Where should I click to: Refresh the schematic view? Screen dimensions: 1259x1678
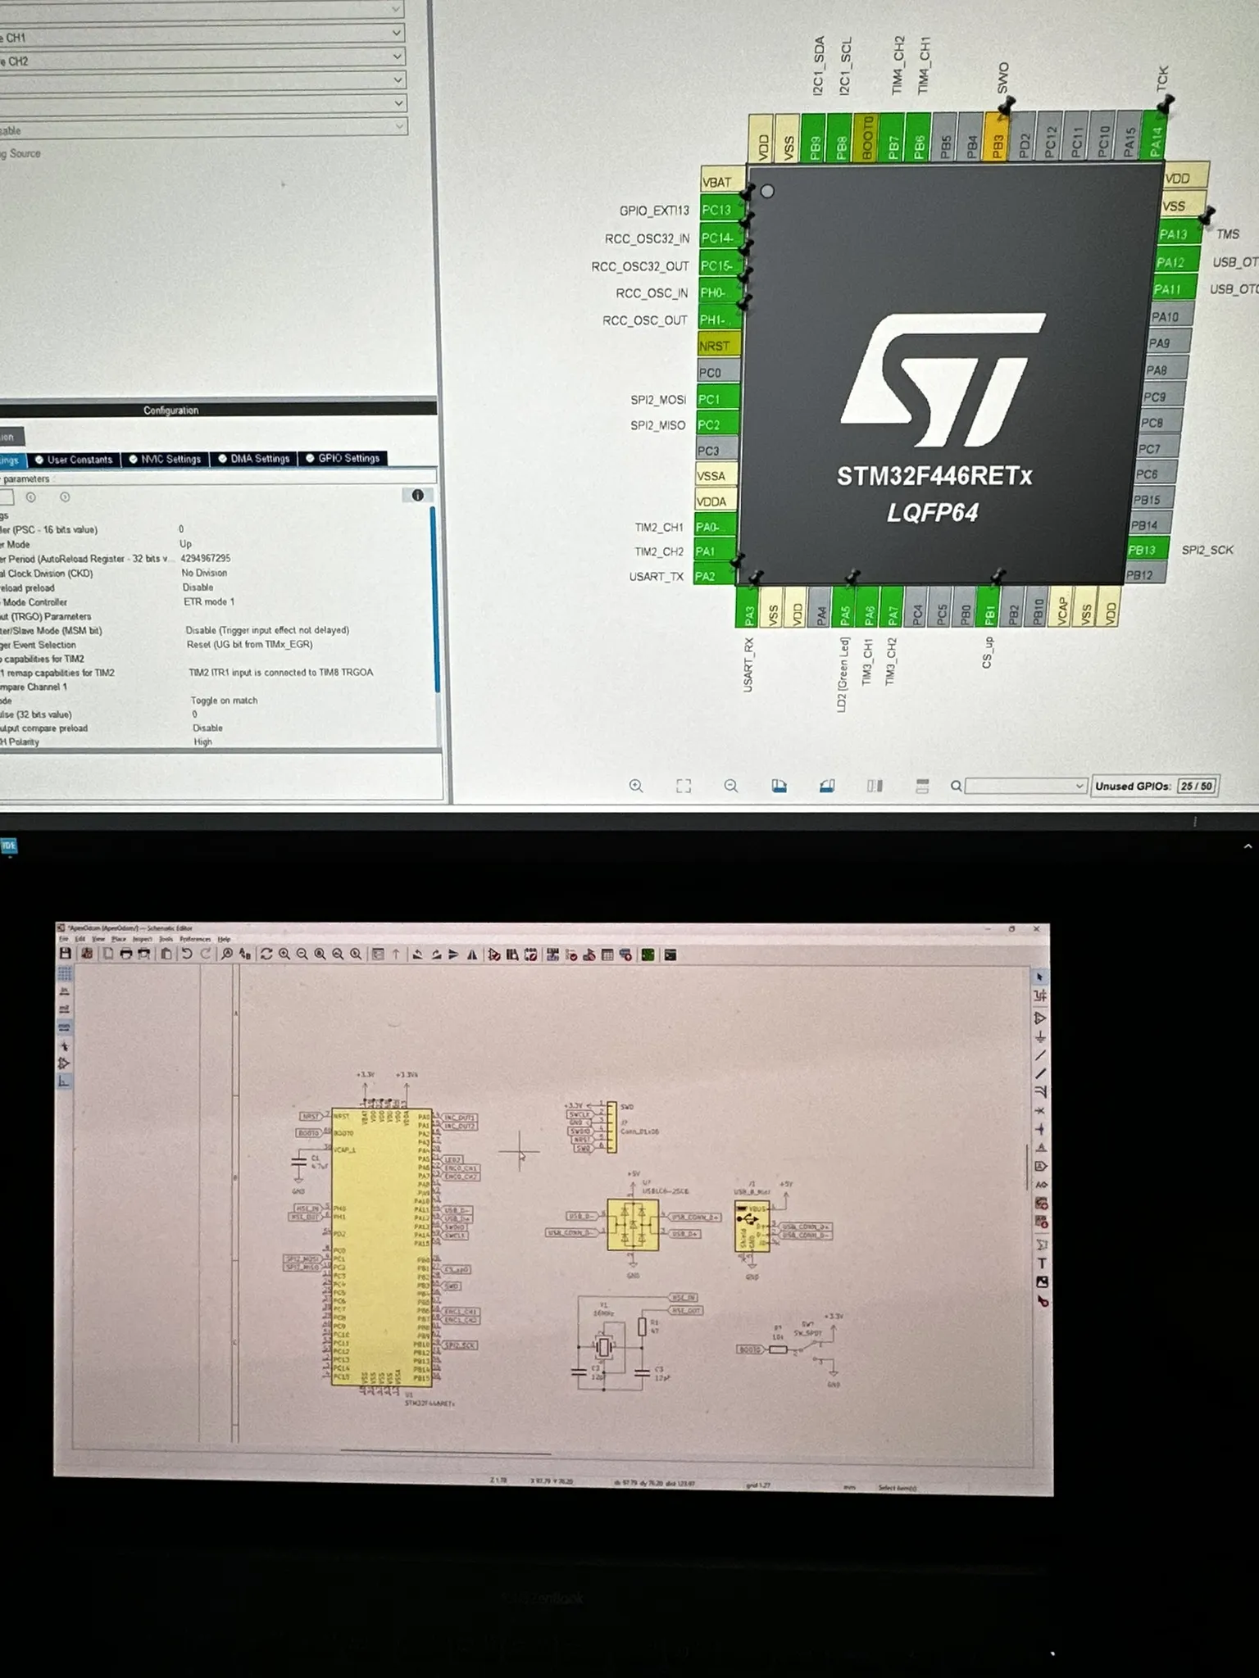click(x=266, y=954)
